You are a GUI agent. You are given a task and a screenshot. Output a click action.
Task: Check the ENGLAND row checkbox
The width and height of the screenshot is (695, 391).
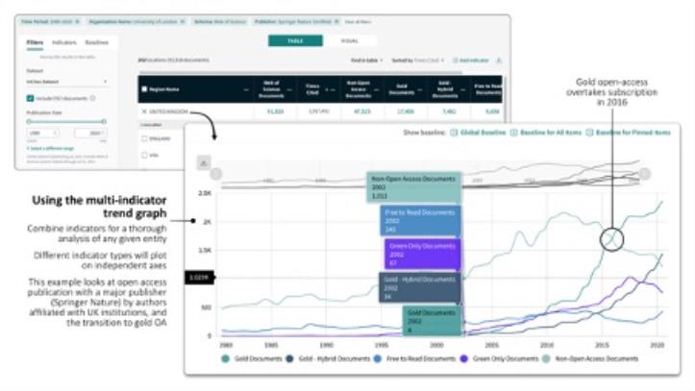click(x=144, y=138)
